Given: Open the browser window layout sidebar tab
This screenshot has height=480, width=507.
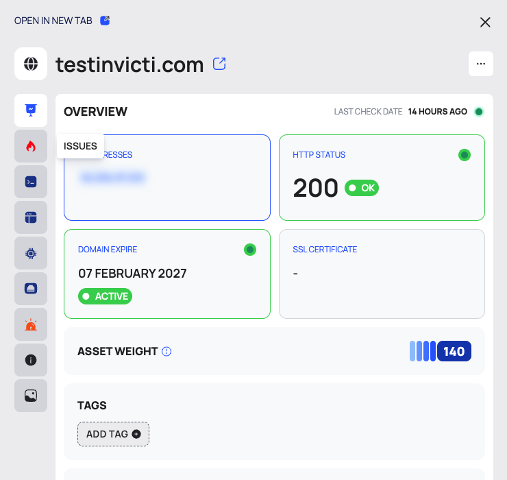Looking at the screenshot, I should [x=31, y=217].
